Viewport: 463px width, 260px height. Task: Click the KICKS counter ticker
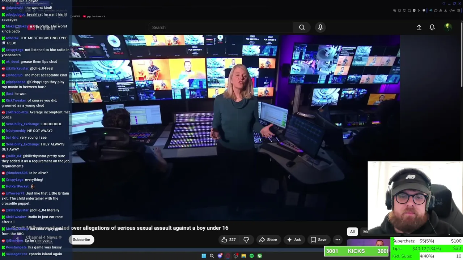(x=356, y=251)
